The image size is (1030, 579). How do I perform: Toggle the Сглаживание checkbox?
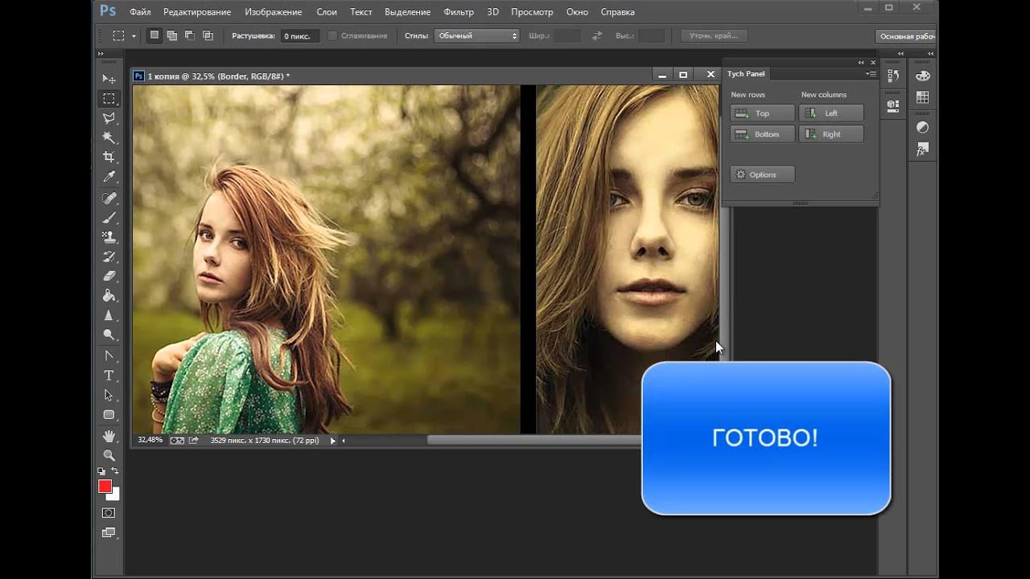(332, 36)
